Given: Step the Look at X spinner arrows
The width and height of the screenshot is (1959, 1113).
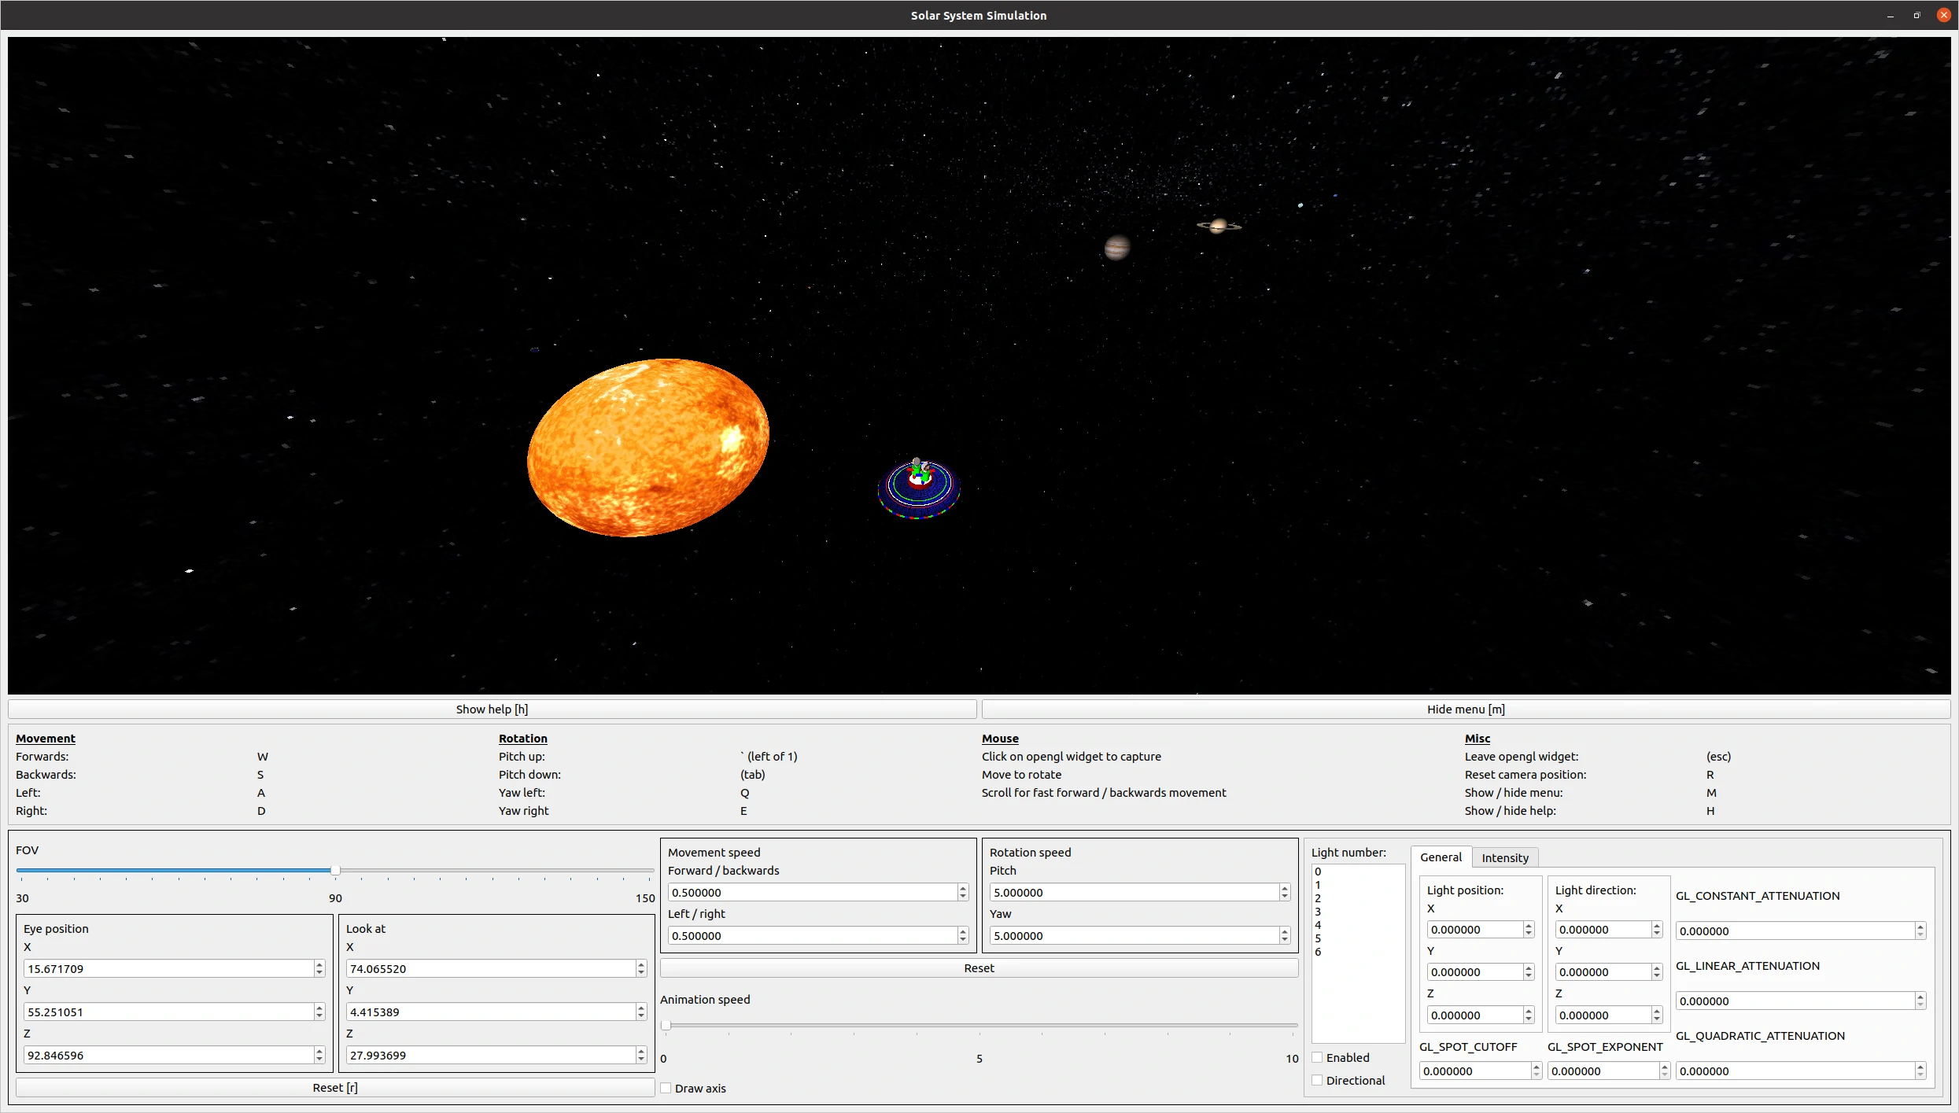Looking at the screenshot, I should click(641, 968).
